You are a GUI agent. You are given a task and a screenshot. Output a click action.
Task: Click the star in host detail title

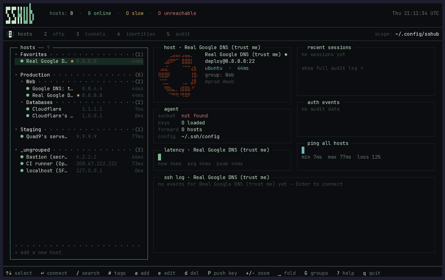tap(286, 55)
